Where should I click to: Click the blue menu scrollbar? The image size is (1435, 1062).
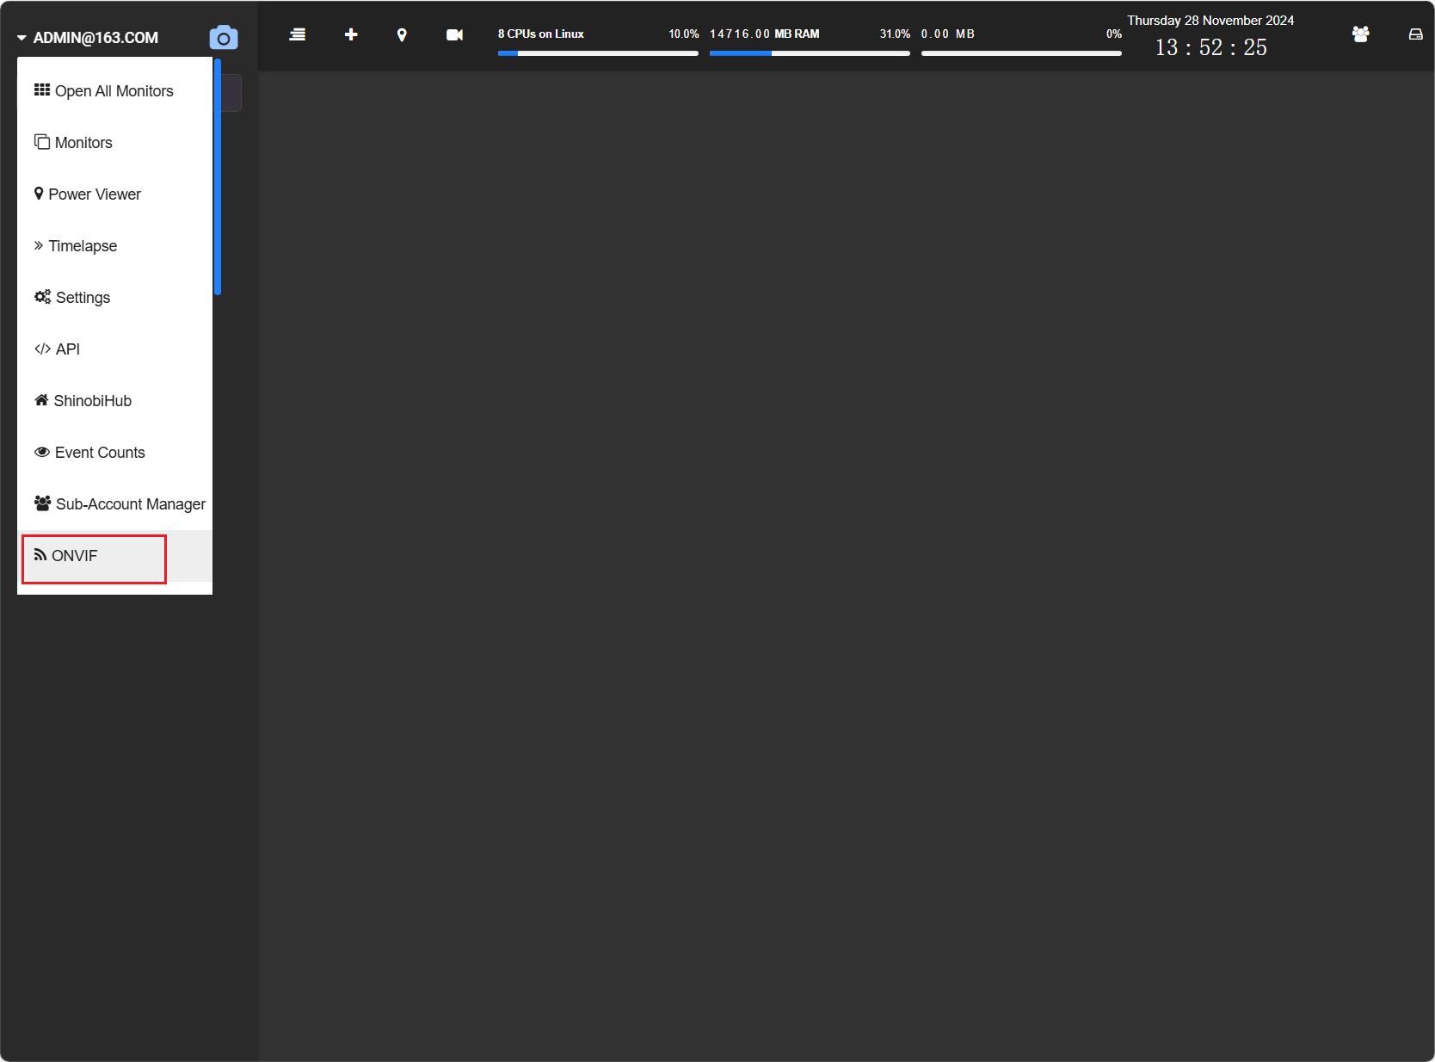coord(218,176)
